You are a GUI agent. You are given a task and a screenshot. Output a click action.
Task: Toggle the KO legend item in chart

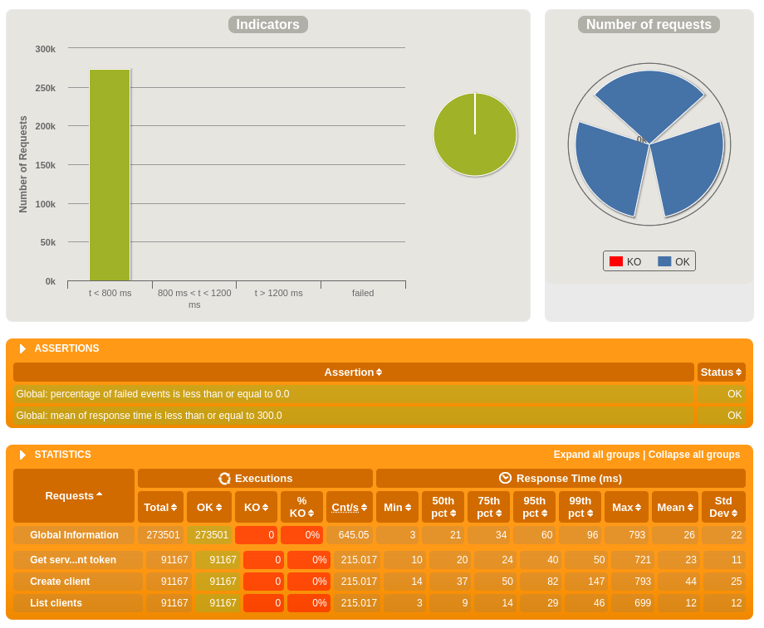click(625, 261)
